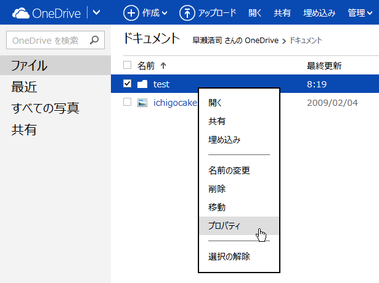Click the ichigocake image thumbnail icon
379x283 pixels.
pyautogui.click(x=142, y=103)
